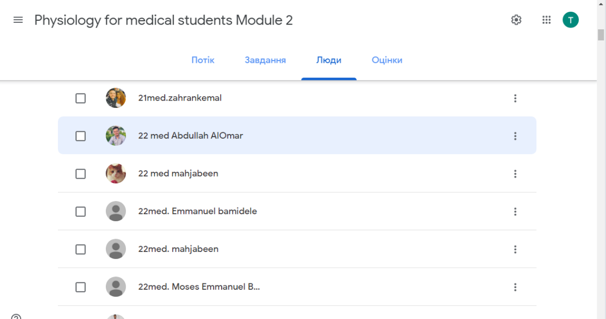Open more options for 22med. Moses Emmanuel B...
The height and width of the screenshot is (319, 606).
[515, 287]
